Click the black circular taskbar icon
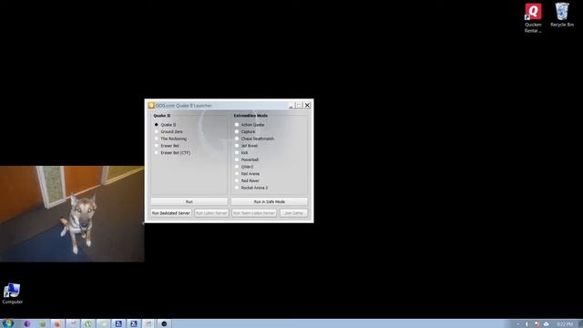Viewport: 583px width, 328px height. pos(164,324)
